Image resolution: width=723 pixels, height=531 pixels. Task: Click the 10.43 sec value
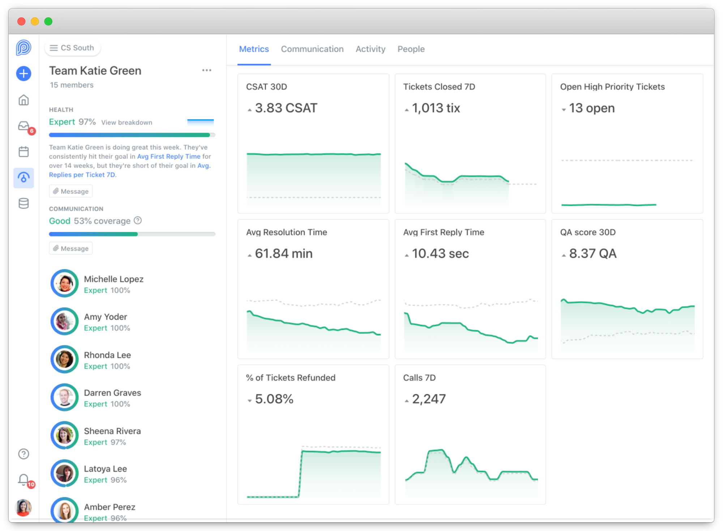point(440,253)
